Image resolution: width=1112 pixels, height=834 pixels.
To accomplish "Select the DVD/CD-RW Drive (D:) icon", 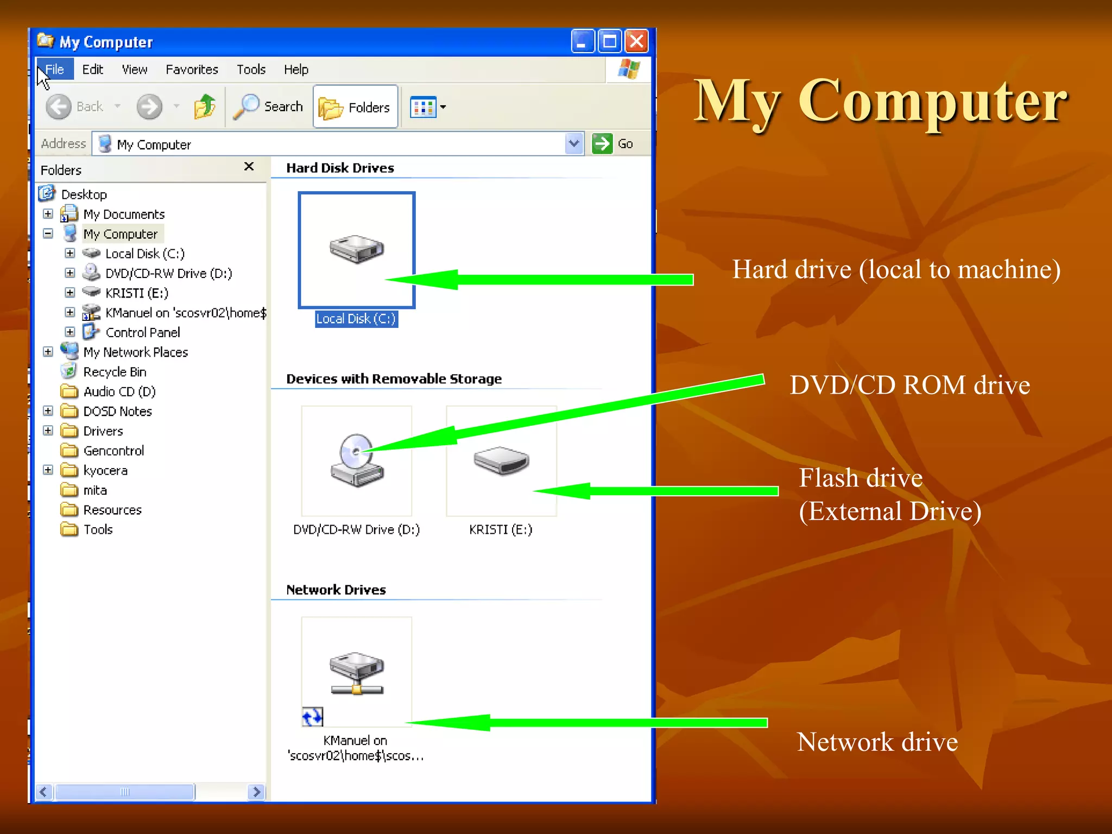I will pyautogui.click(x=357, y=461).
